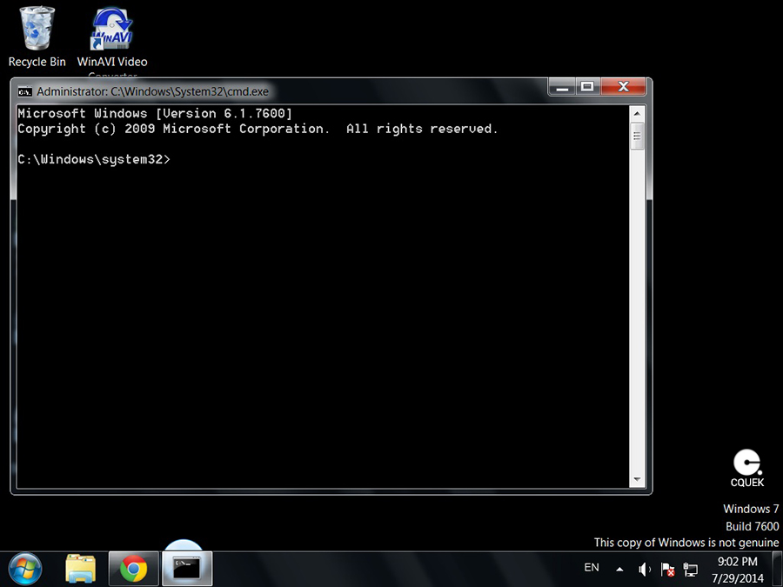Screen dimensions: 783x587
Task: Open the EN language indicator
Action: click(592, 568)
